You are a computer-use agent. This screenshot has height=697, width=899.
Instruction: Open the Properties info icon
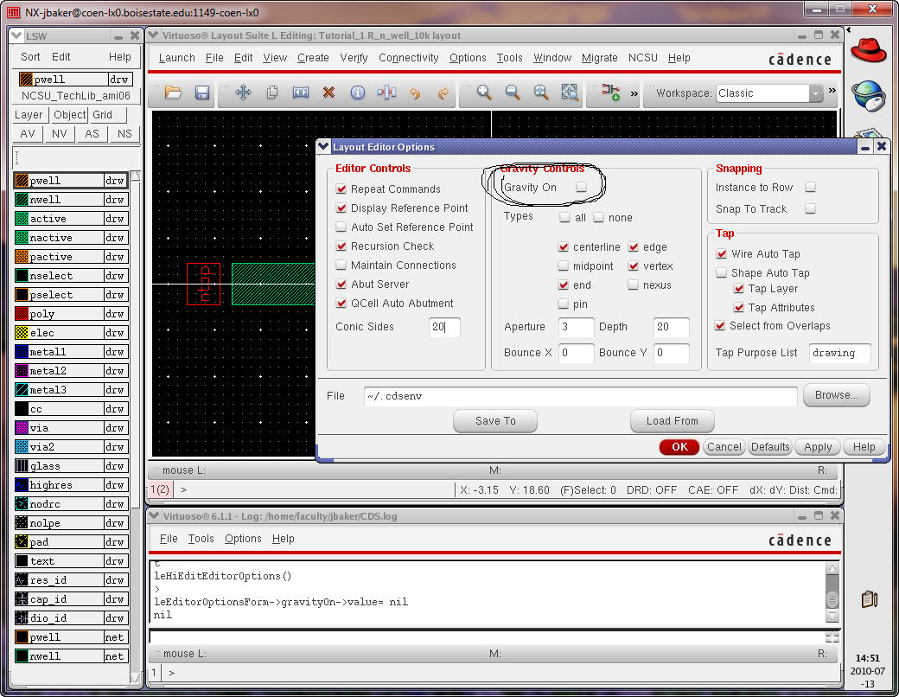(357, 93)
